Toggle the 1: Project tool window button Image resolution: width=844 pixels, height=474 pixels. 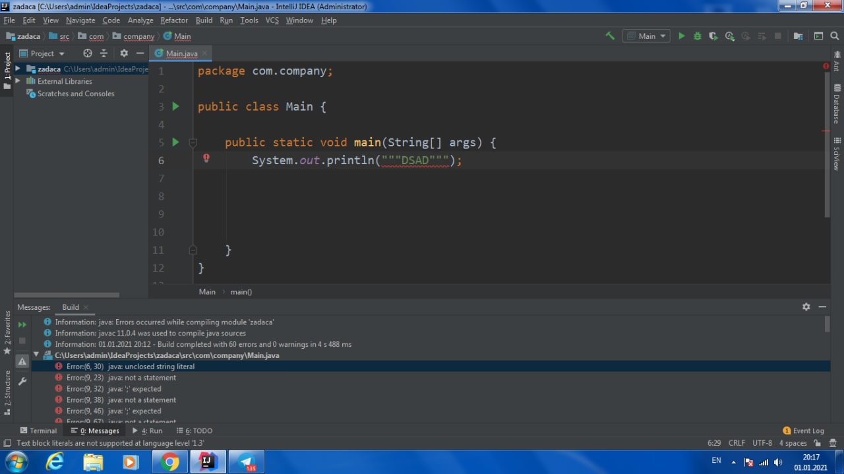pyautogui.click(x=7, y=71)
